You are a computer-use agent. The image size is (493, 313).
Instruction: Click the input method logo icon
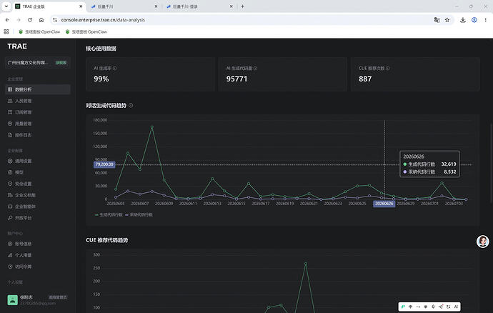tap(403, 307)
